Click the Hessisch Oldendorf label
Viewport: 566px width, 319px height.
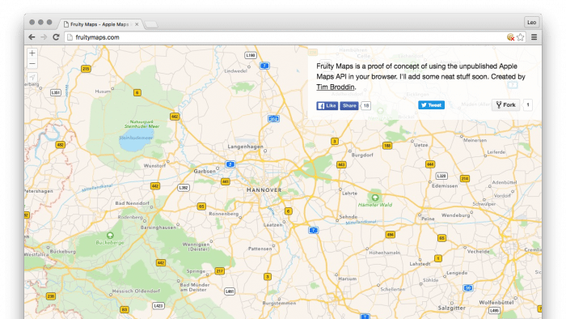click(x=136, y=291)
